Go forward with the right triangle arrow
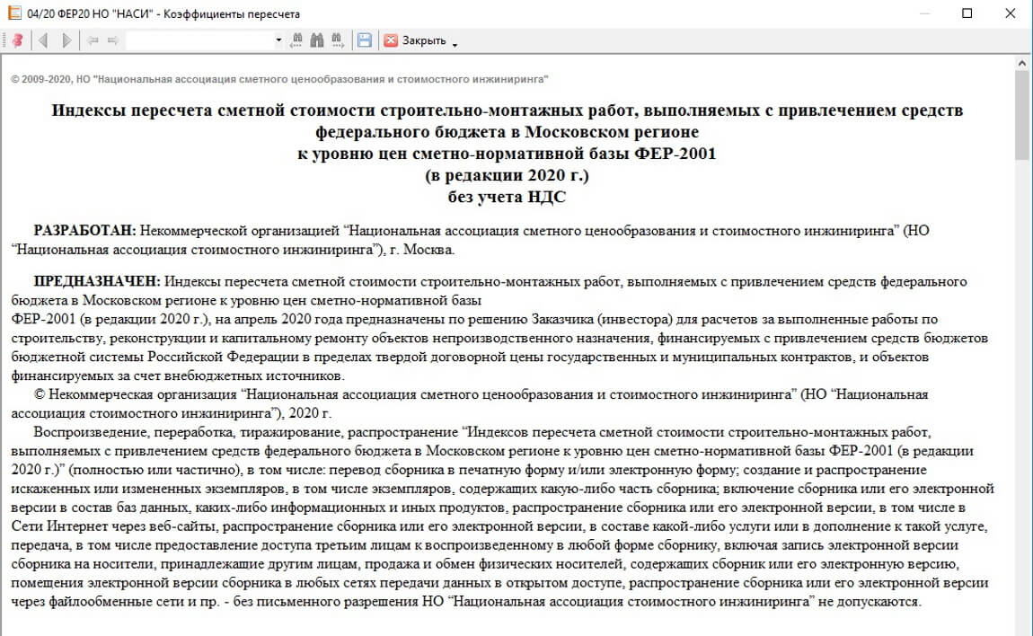1033x636 pixels. coord(66,40)
